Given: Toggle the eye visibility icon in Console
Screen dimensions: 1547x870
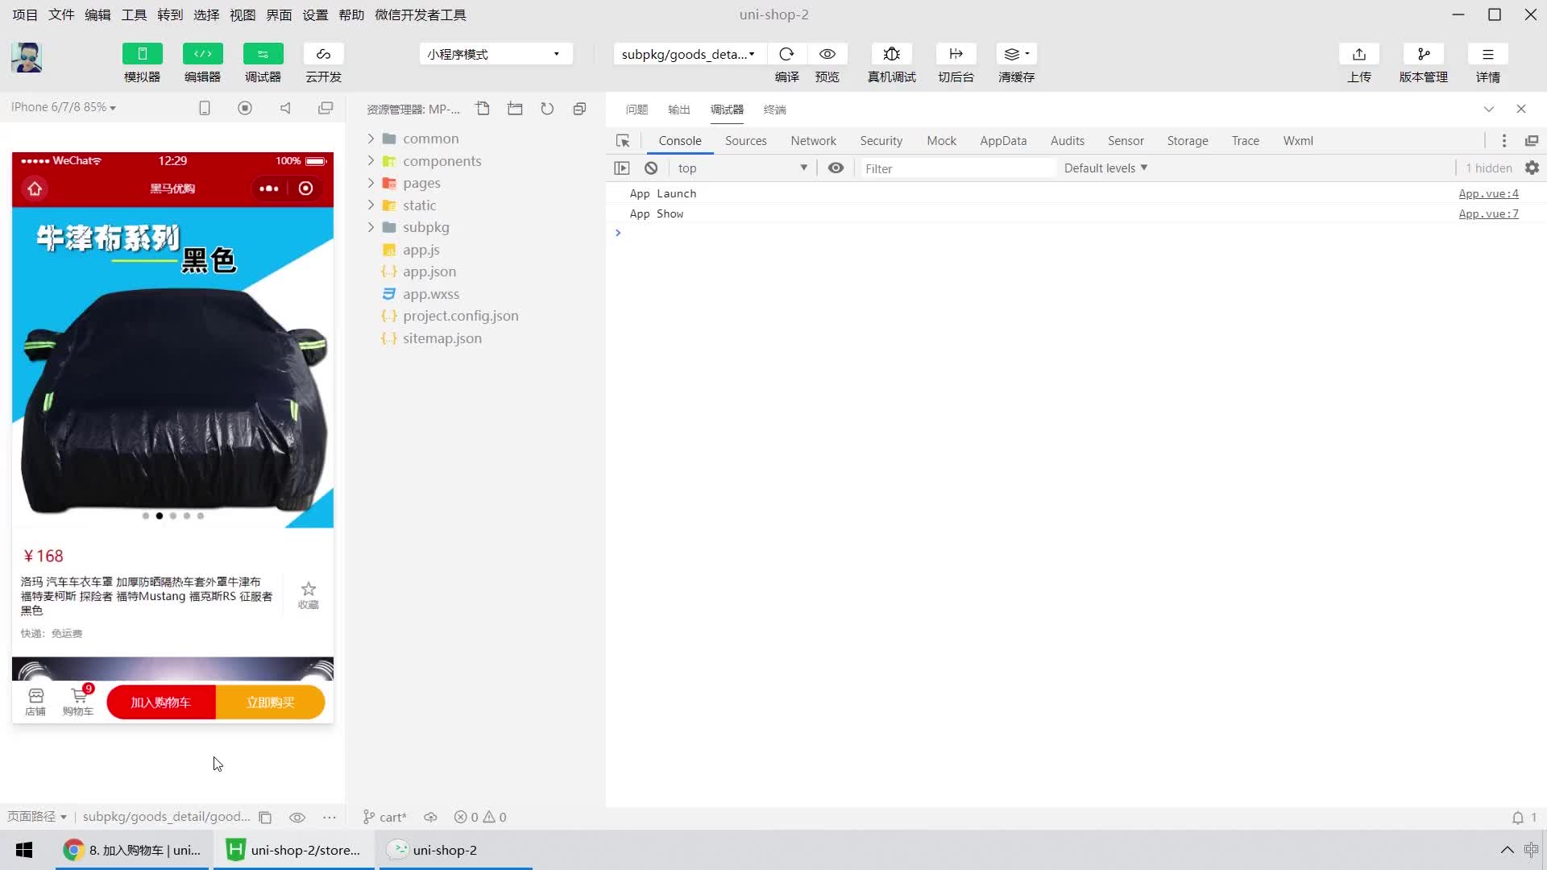Looking at the screenshot, I should (837, 168).
